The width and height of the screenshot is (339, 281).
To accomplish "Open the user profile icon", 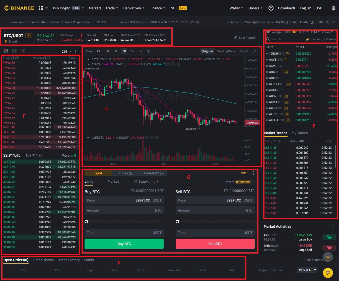I will point(271,8).
